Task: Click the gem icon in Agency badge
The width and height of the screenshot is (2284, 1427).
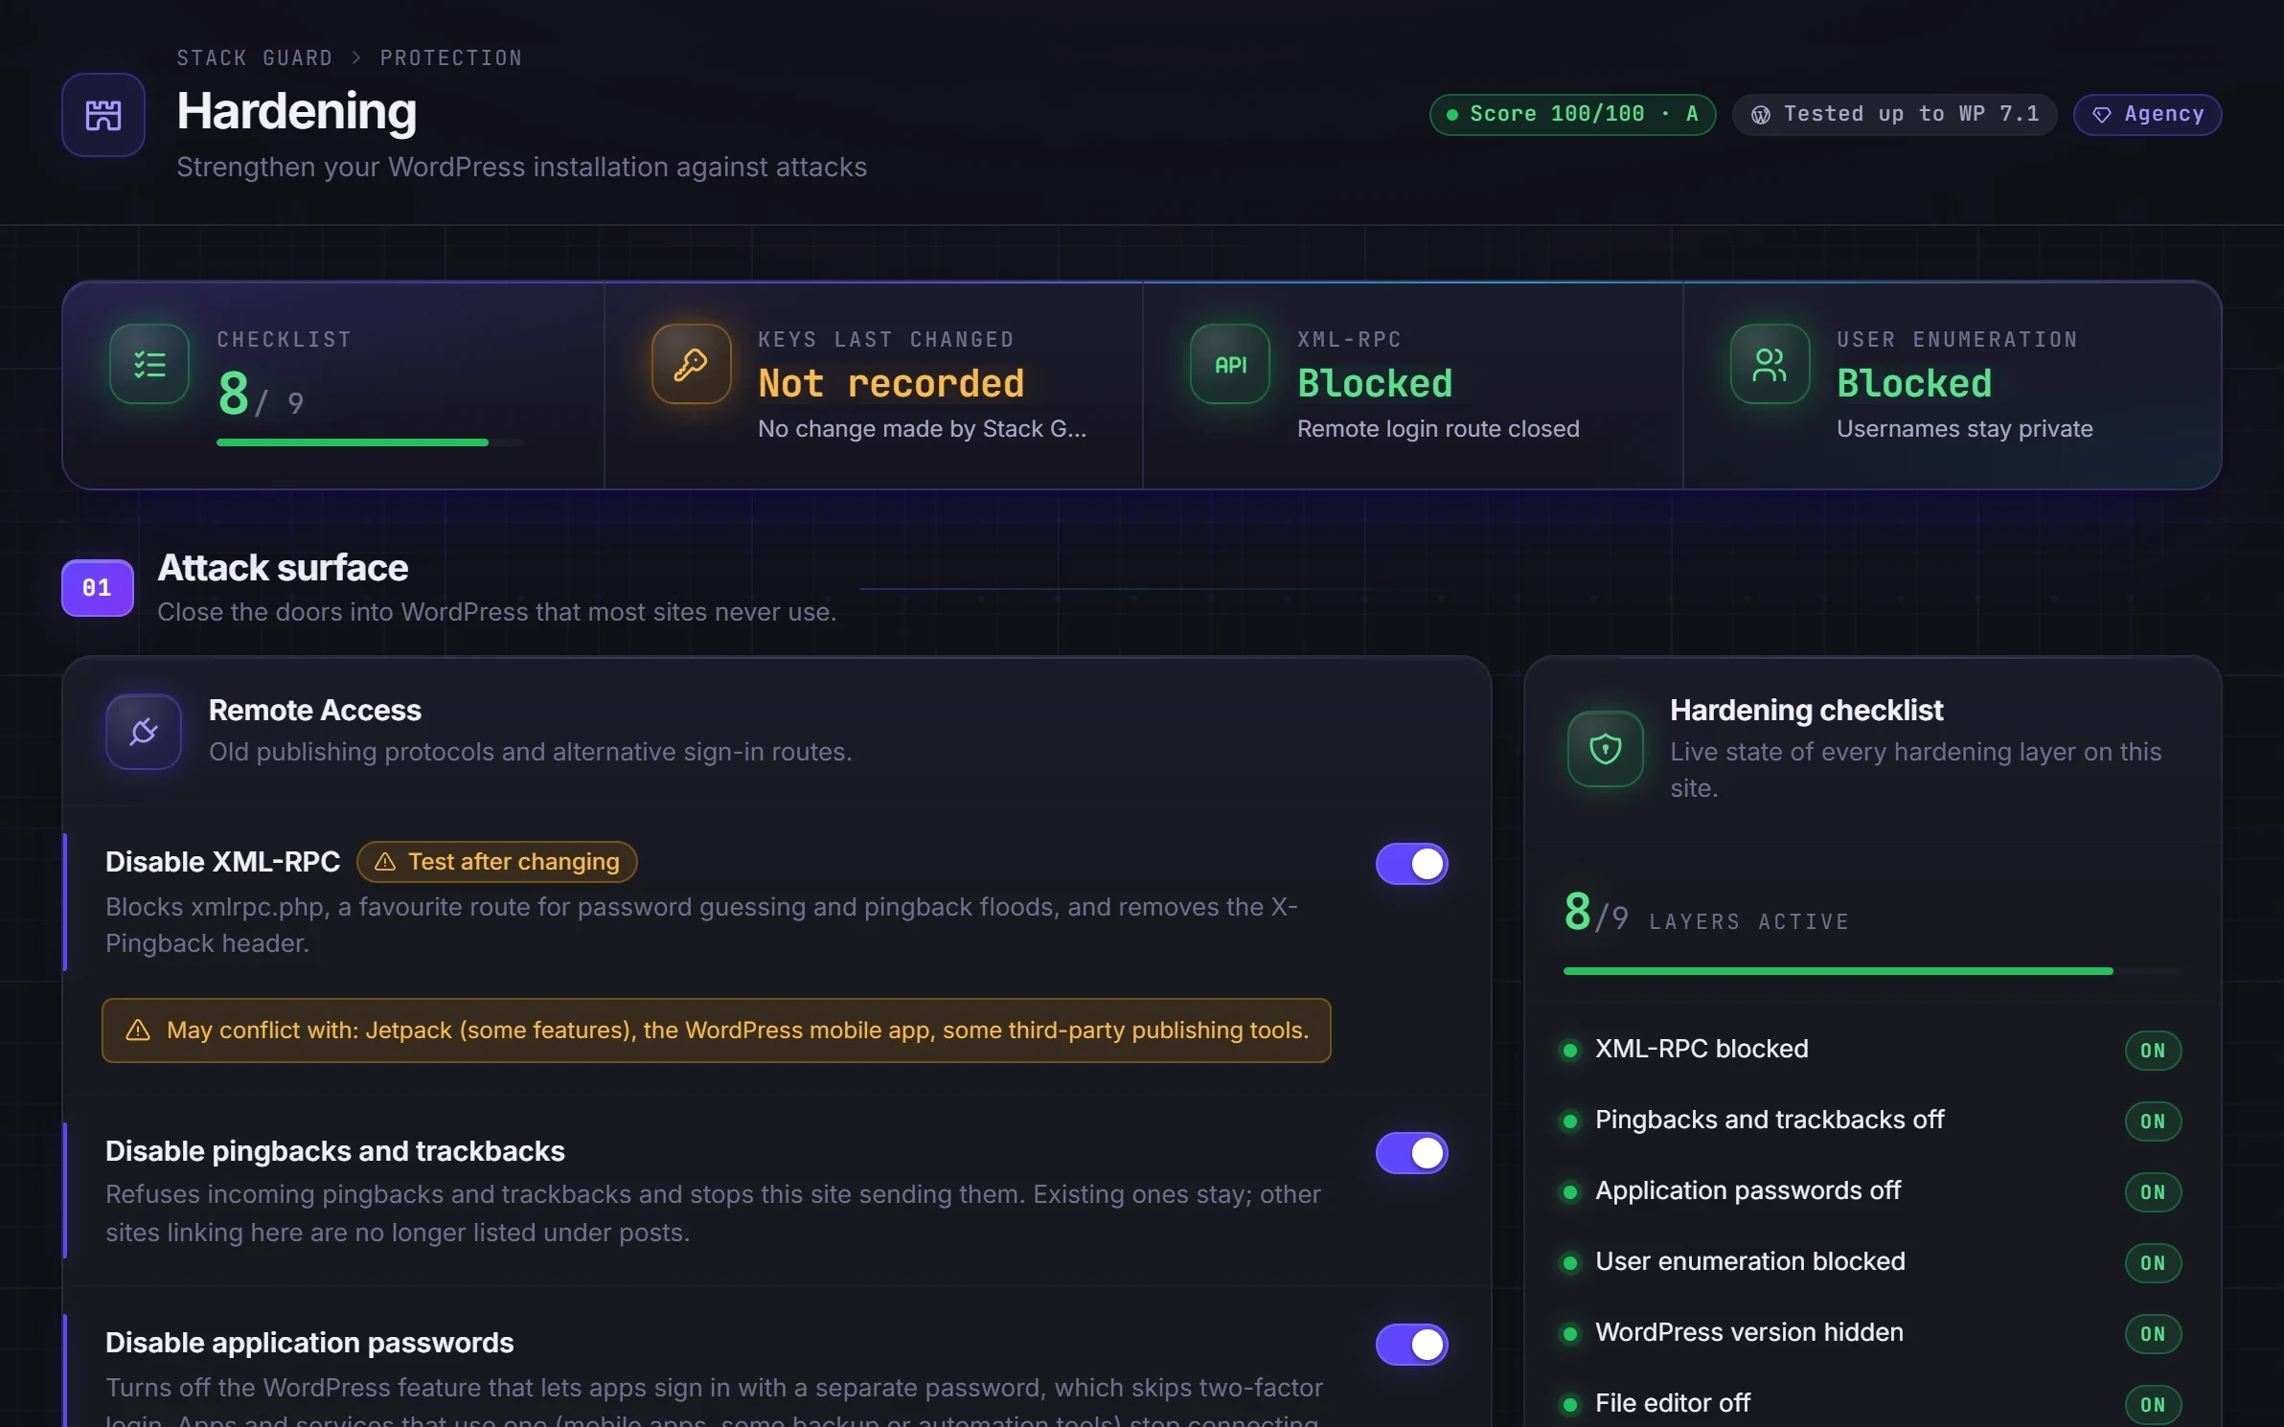Action: coord(2102,115)
